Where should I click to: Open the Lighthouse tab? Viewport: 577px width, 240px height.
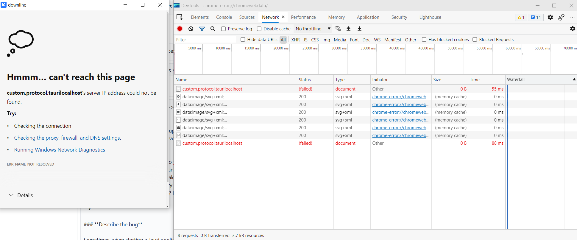[430, 17]
